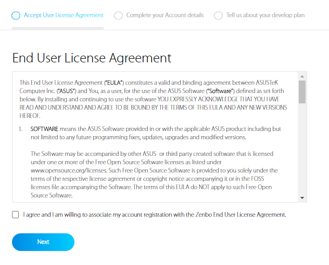Click the opening EULA paragraph mentioning ASUSTeK
The image size is (329, 265).
tap(153, 99)
